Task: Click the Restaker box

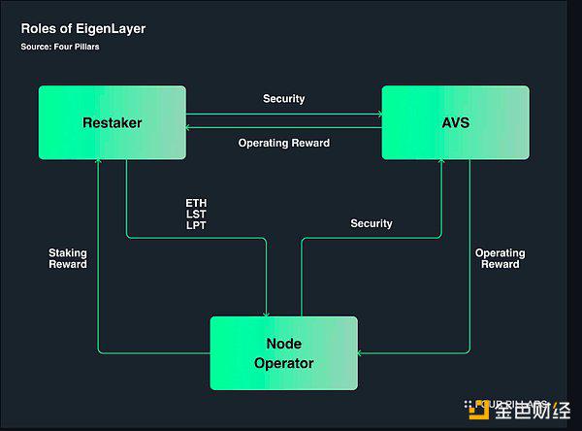Action: (113, 122)
